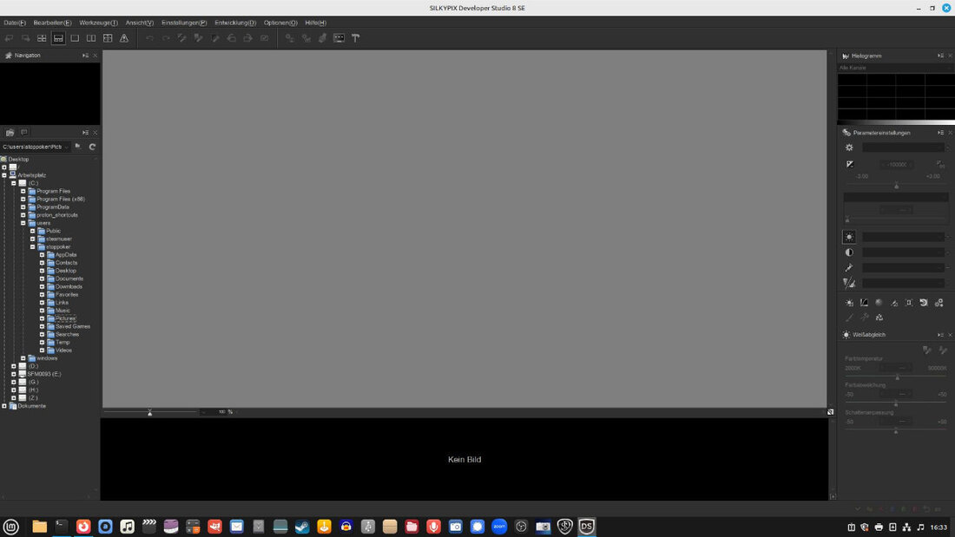
Task: Click the Steam icon in the taskbar
Action: coord(302,526)
